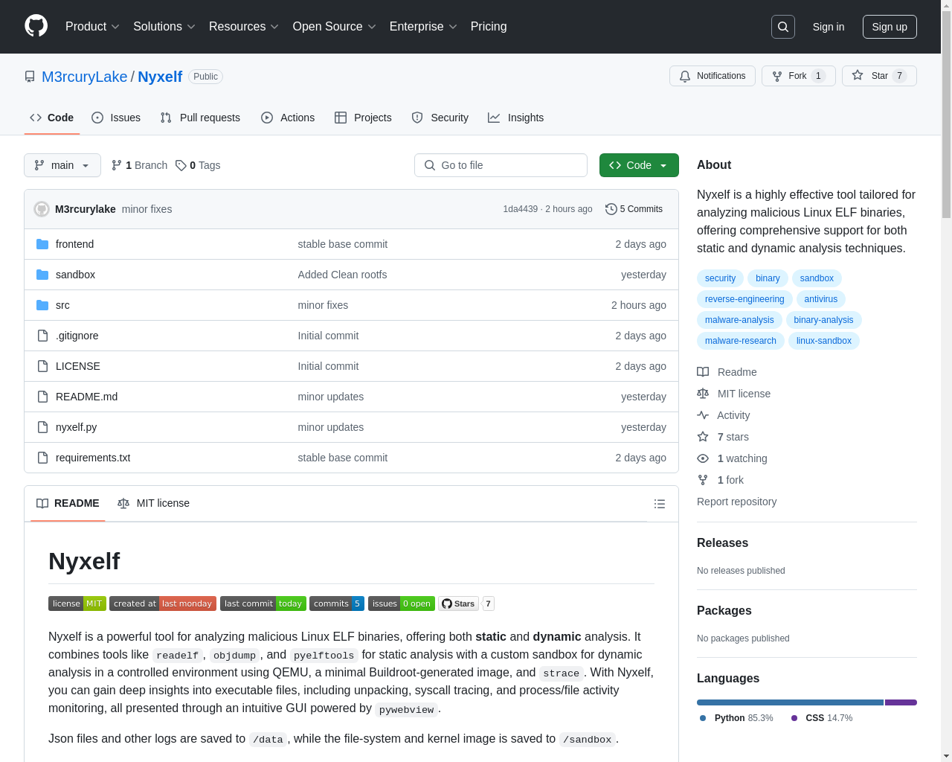
Task: Click the malware-analysis topic tag
Action: coord(739,320)
